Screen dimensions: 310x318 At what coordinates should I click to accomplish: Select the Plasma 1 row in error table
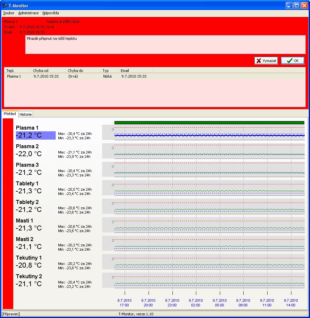point(155,76)
